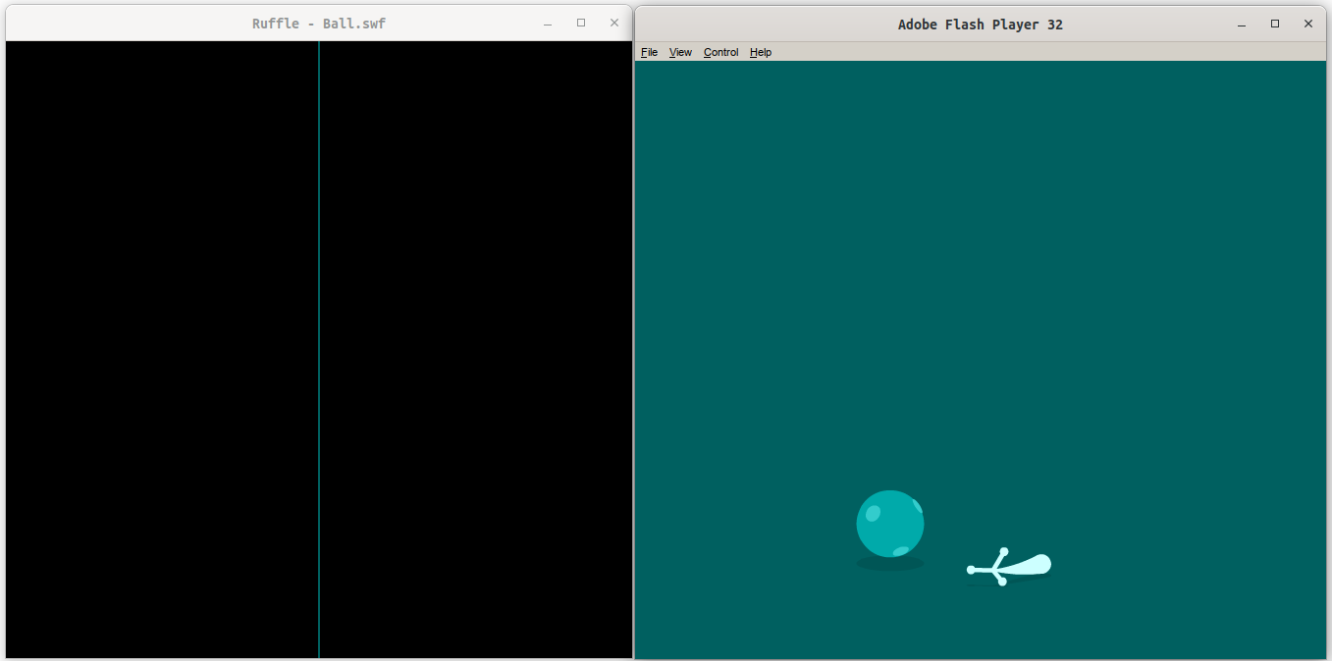1332x661 pixels.
Task: Open the Control menu
Action: [x=720, y=52]
